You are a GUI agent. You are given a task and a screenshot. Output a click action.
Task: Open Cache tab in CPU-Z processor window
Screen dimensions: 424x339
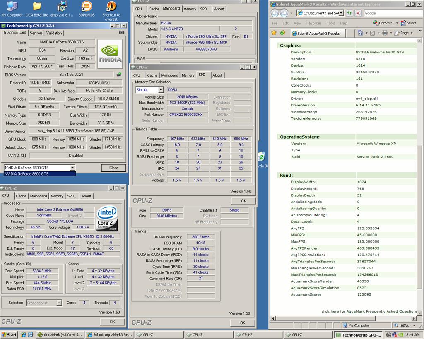click(21, 196)
